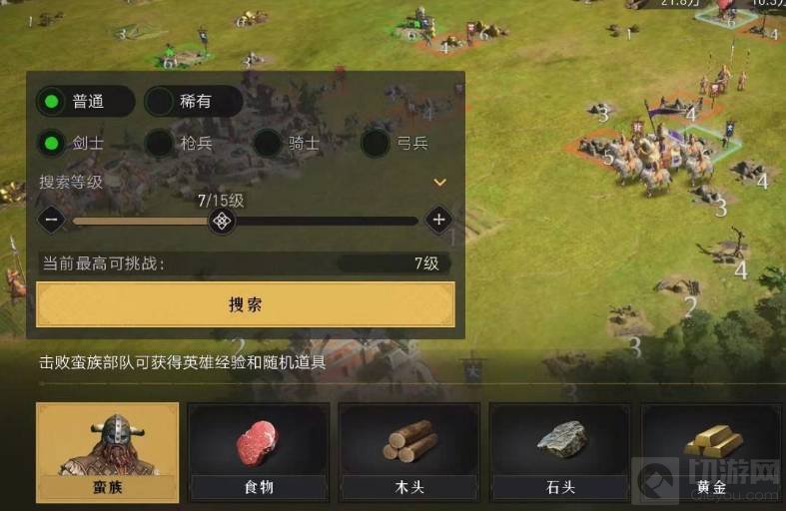Enable the 稀有 rare radio option
Viewport: 786px width, 511px height.
tap(194, 102)
